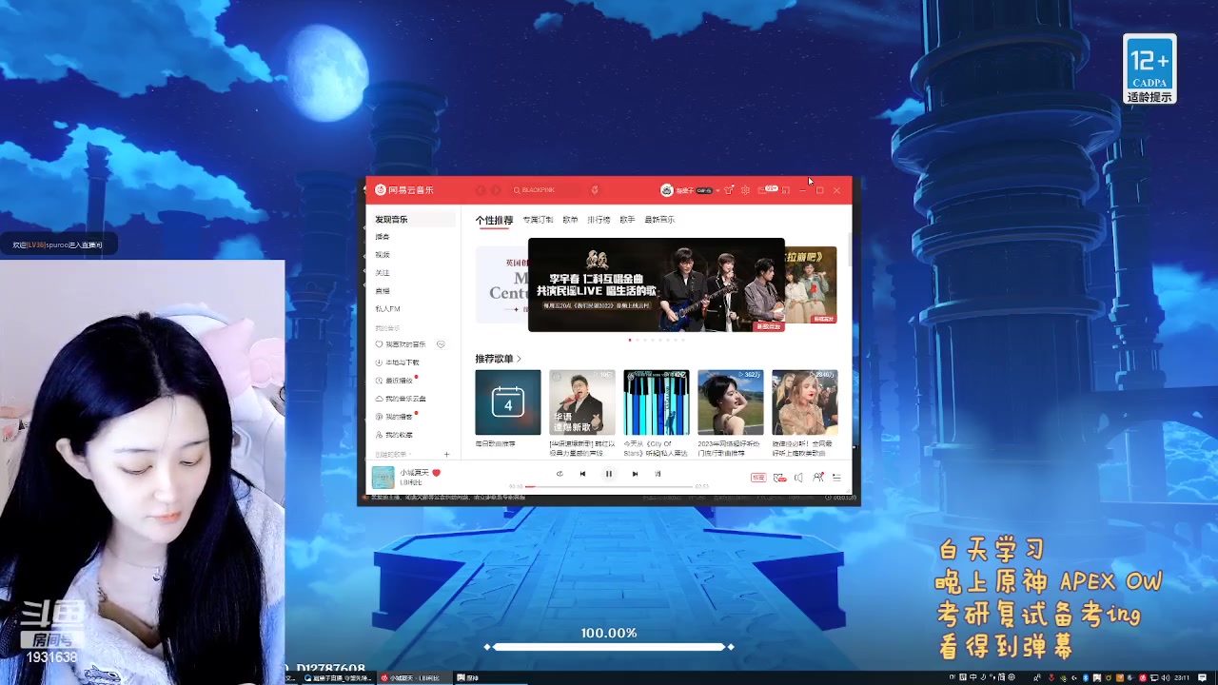The image size is (1218, 685).
Task: Open listen-to-identify song microphone icon
Action: pyautogui.click(x=595, y=190)
